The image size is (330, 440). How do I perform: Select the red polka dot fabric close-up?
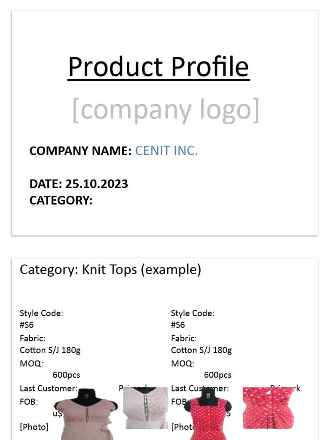tap(269, 408)
